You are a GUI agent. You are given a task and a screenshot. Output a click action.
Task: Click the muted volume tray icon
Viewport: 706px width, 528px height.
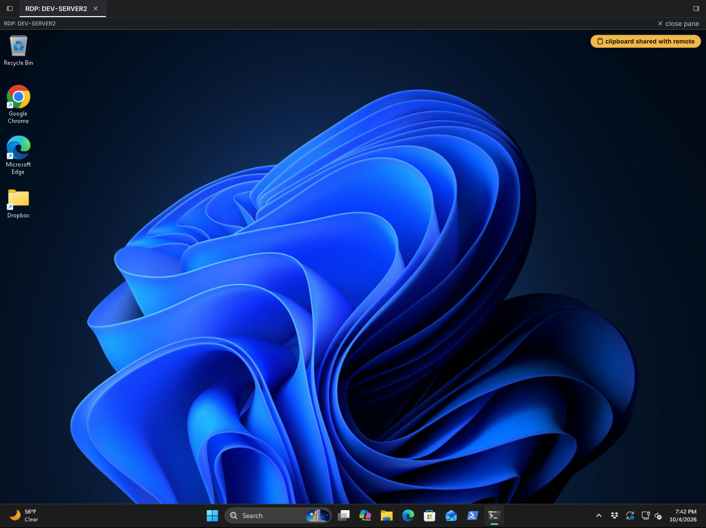pos(658,515)
